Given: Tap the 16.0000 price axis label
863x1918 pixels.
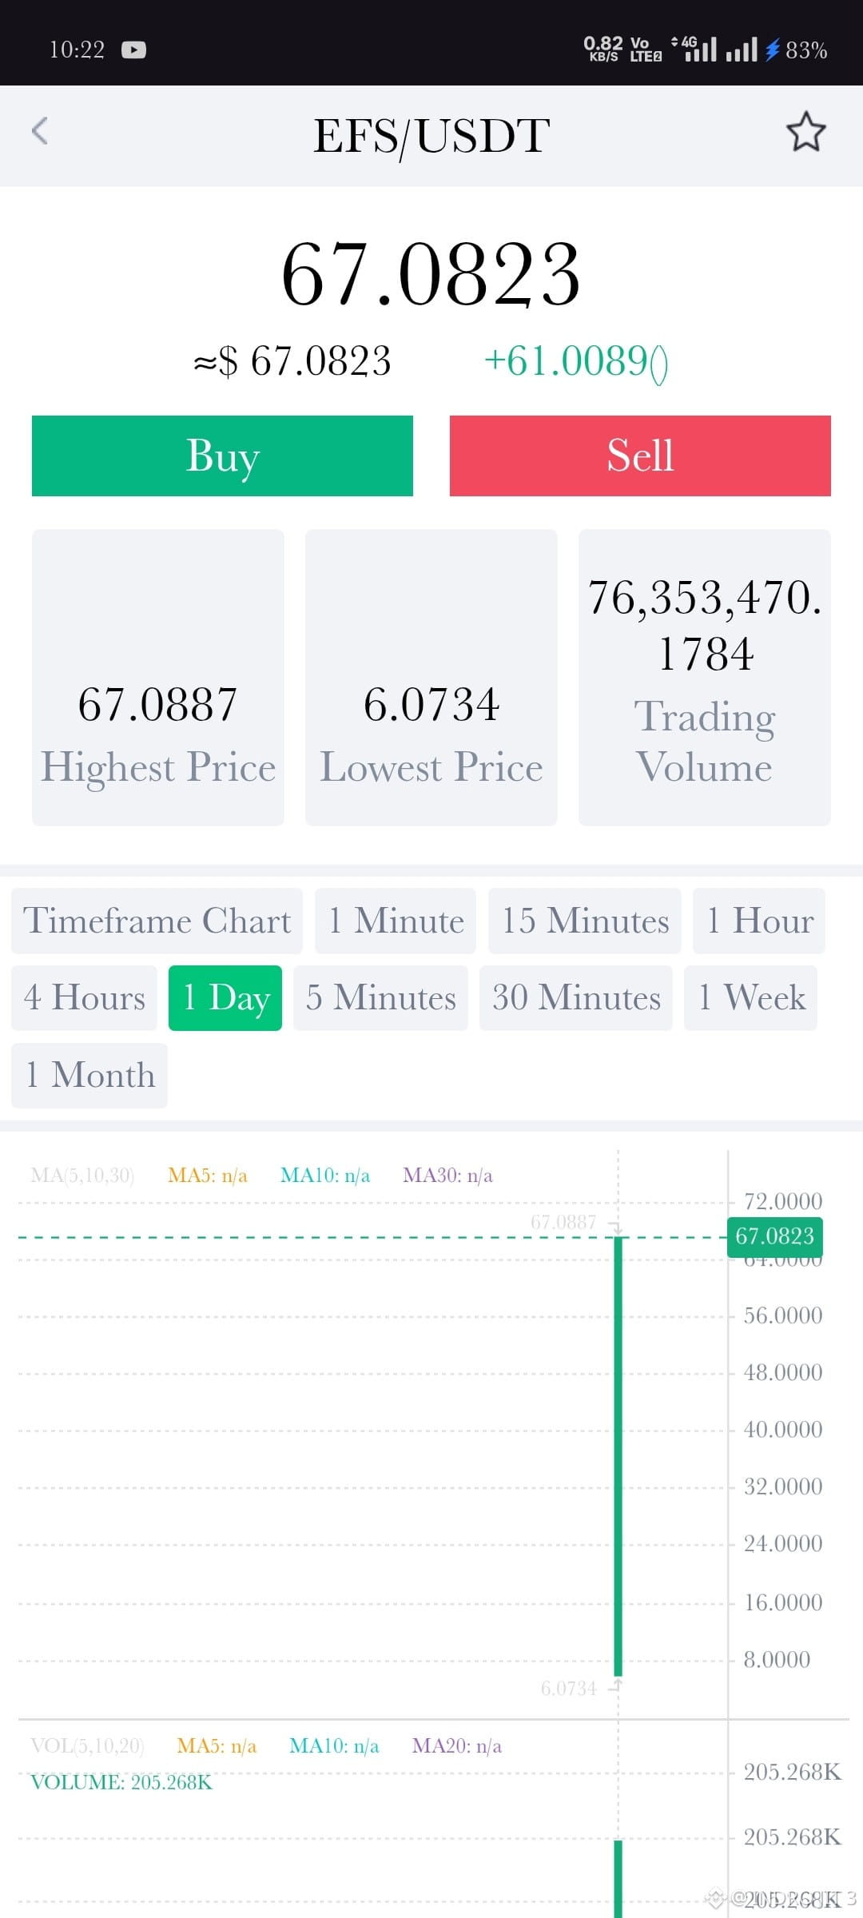Looking at the screenshot, I should (x=783, y=1602).
